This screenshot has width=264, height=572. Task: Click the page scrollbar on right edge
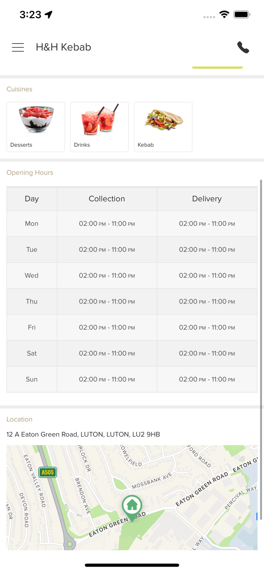click(x=261, y=290)
